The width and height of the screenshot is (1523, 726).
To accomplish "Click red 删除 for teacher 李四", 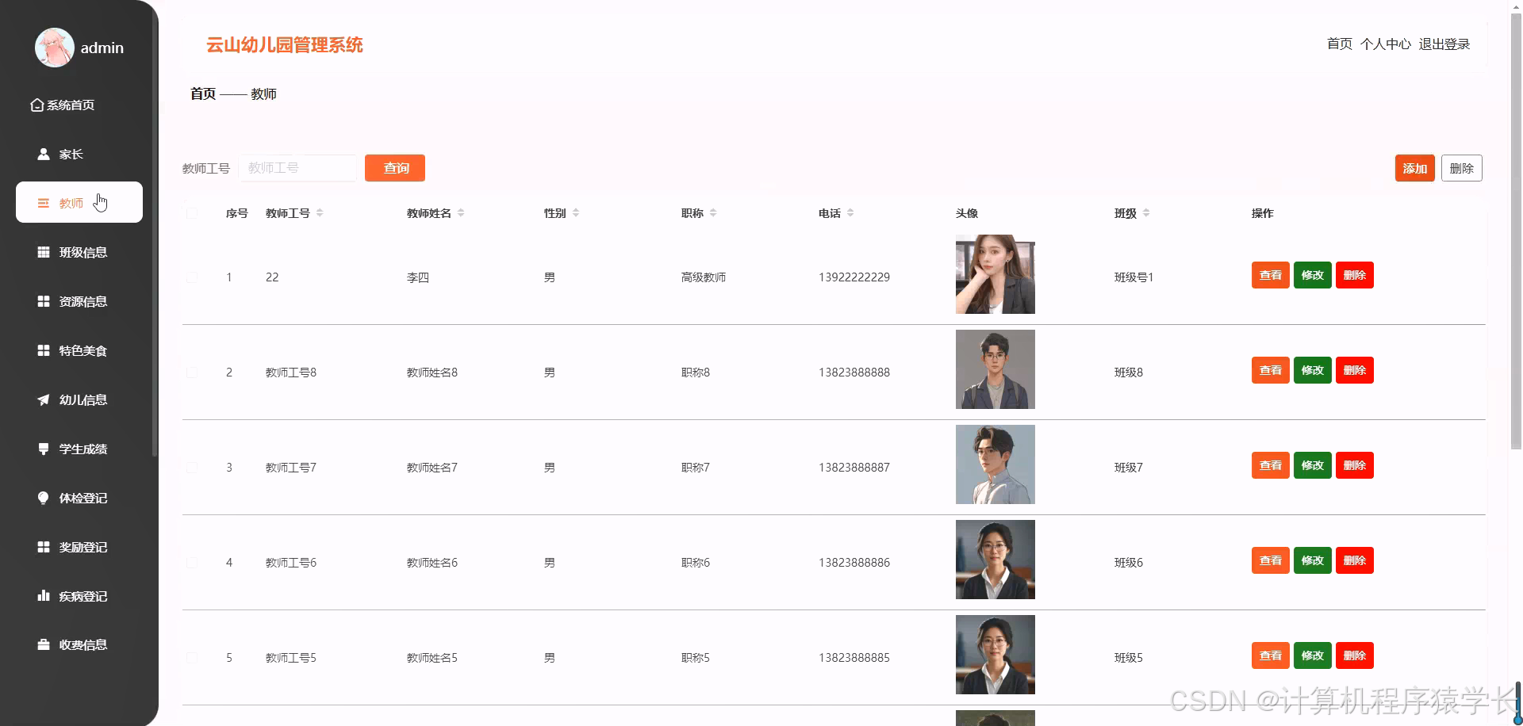I will (x=1355, y=275).
